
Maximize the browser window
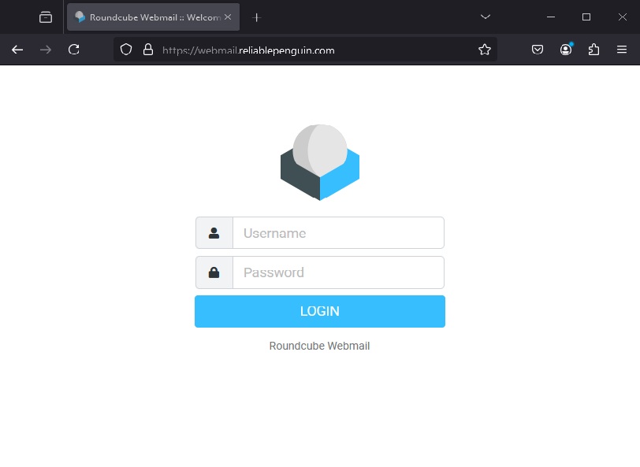(586, 17)
